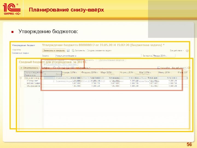The width and height of the screenshot is (197, 148).
Task: Click the Записать и закрыть button
Action: pos(54,51)
